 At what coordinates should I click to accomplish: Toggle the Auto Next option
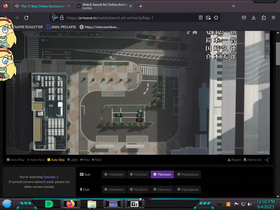[36, 160]
